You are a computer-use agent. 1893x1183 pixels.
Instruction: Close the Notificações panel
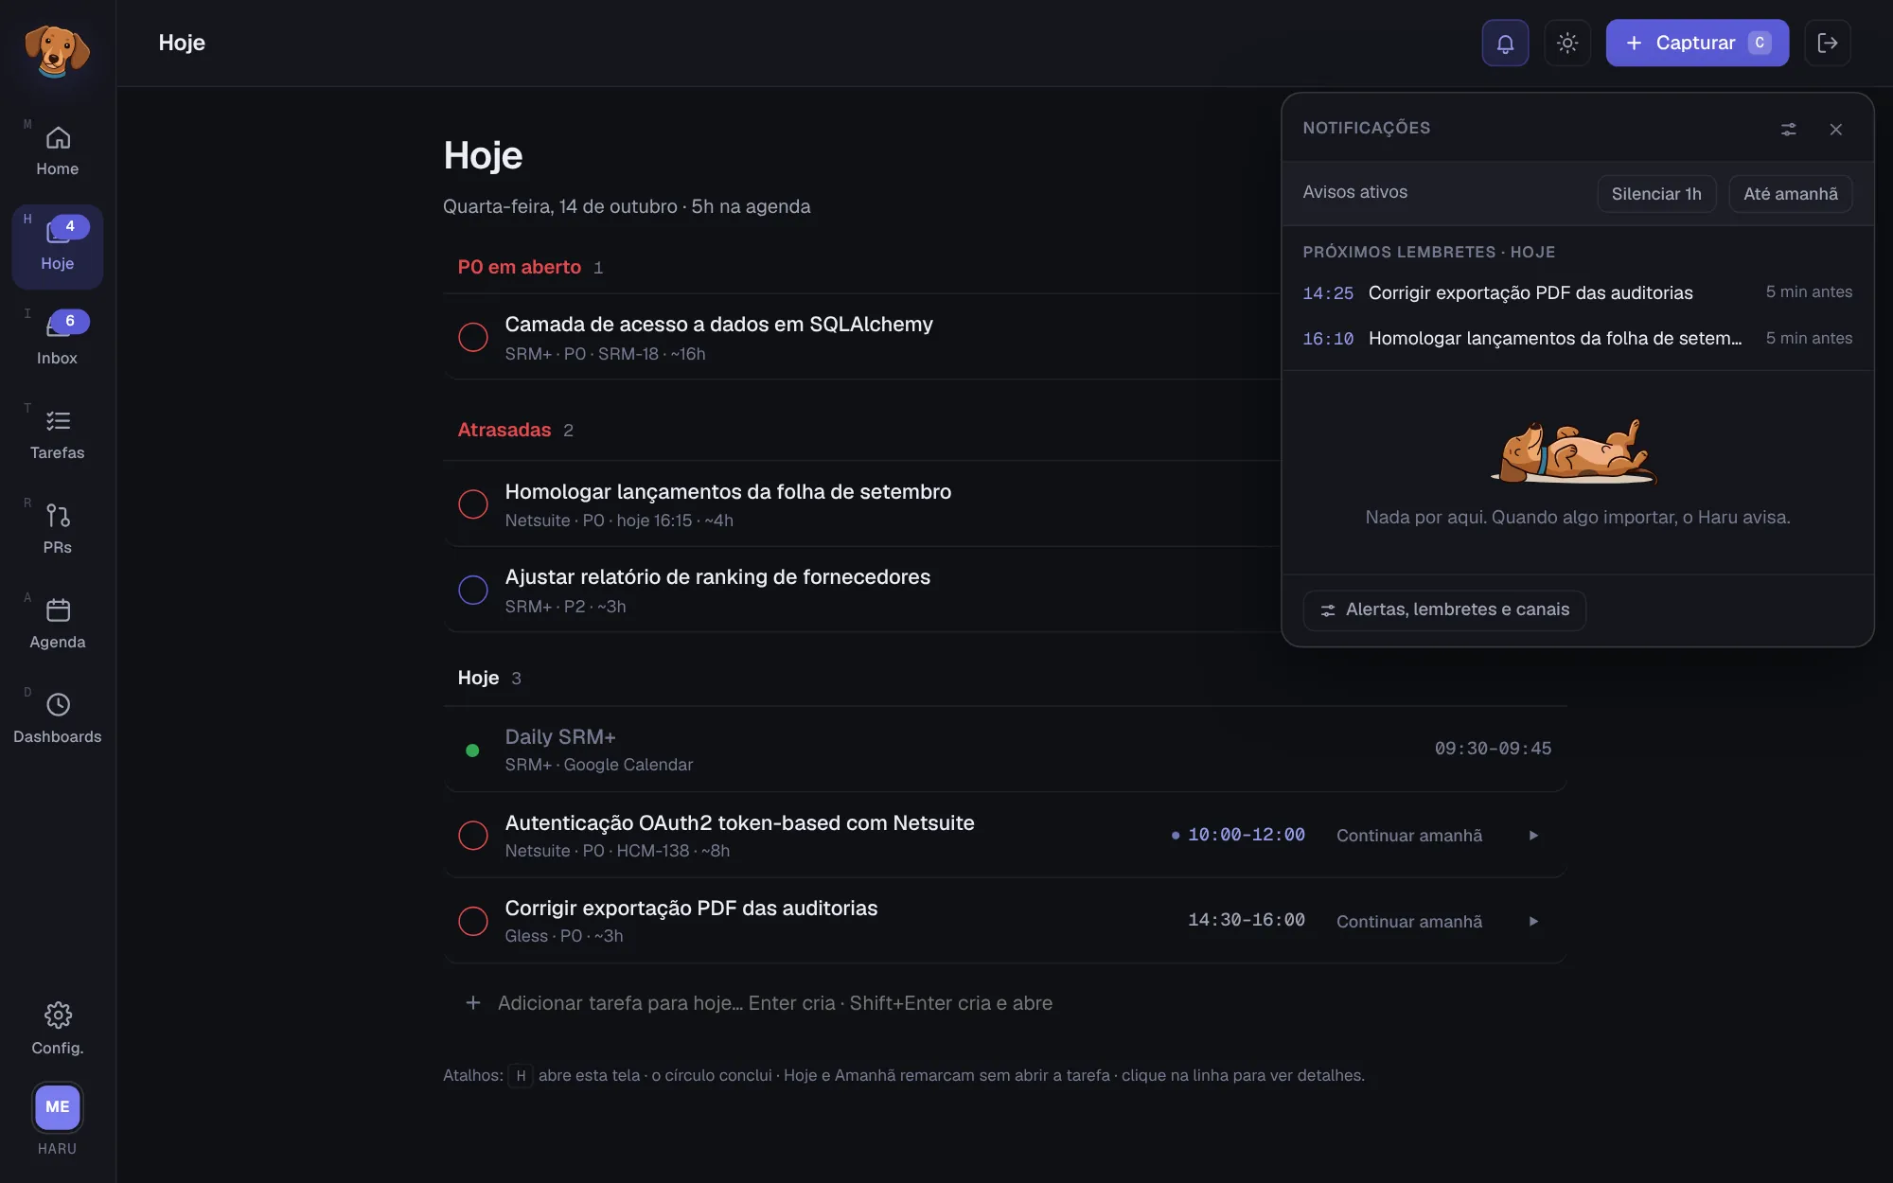point(1836,129)
